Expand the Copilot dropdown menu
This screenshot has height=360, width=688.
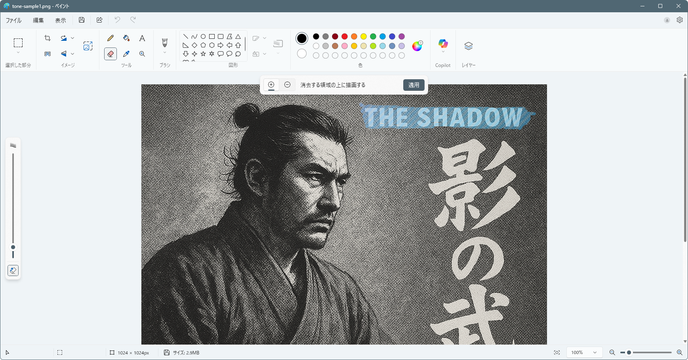coord(443,52)
